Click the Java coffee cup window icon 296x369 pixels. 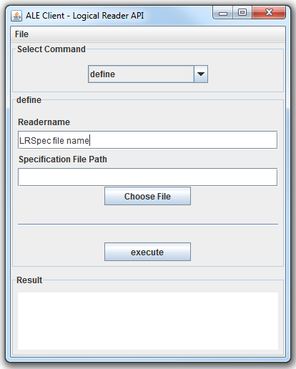pos(16,16)
